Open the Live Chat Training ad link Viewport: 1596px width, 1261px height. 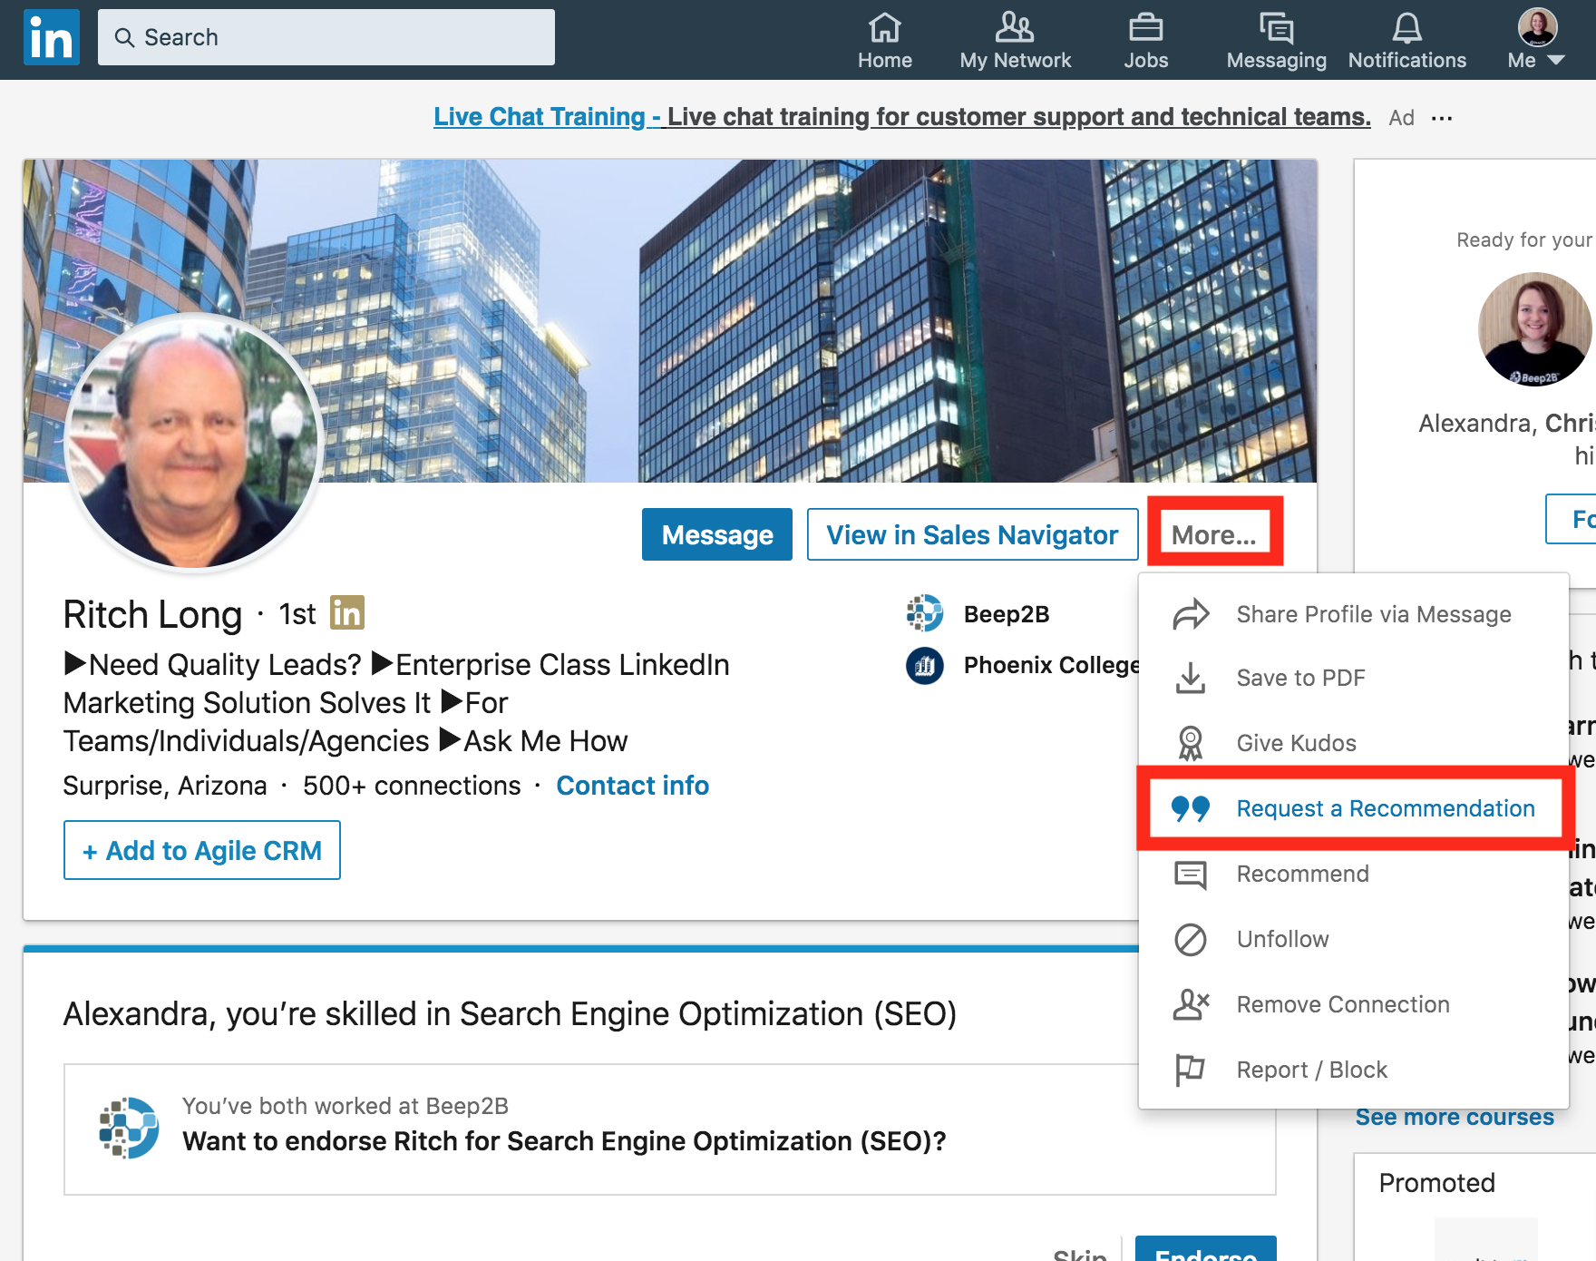click(x=902, y=117)
